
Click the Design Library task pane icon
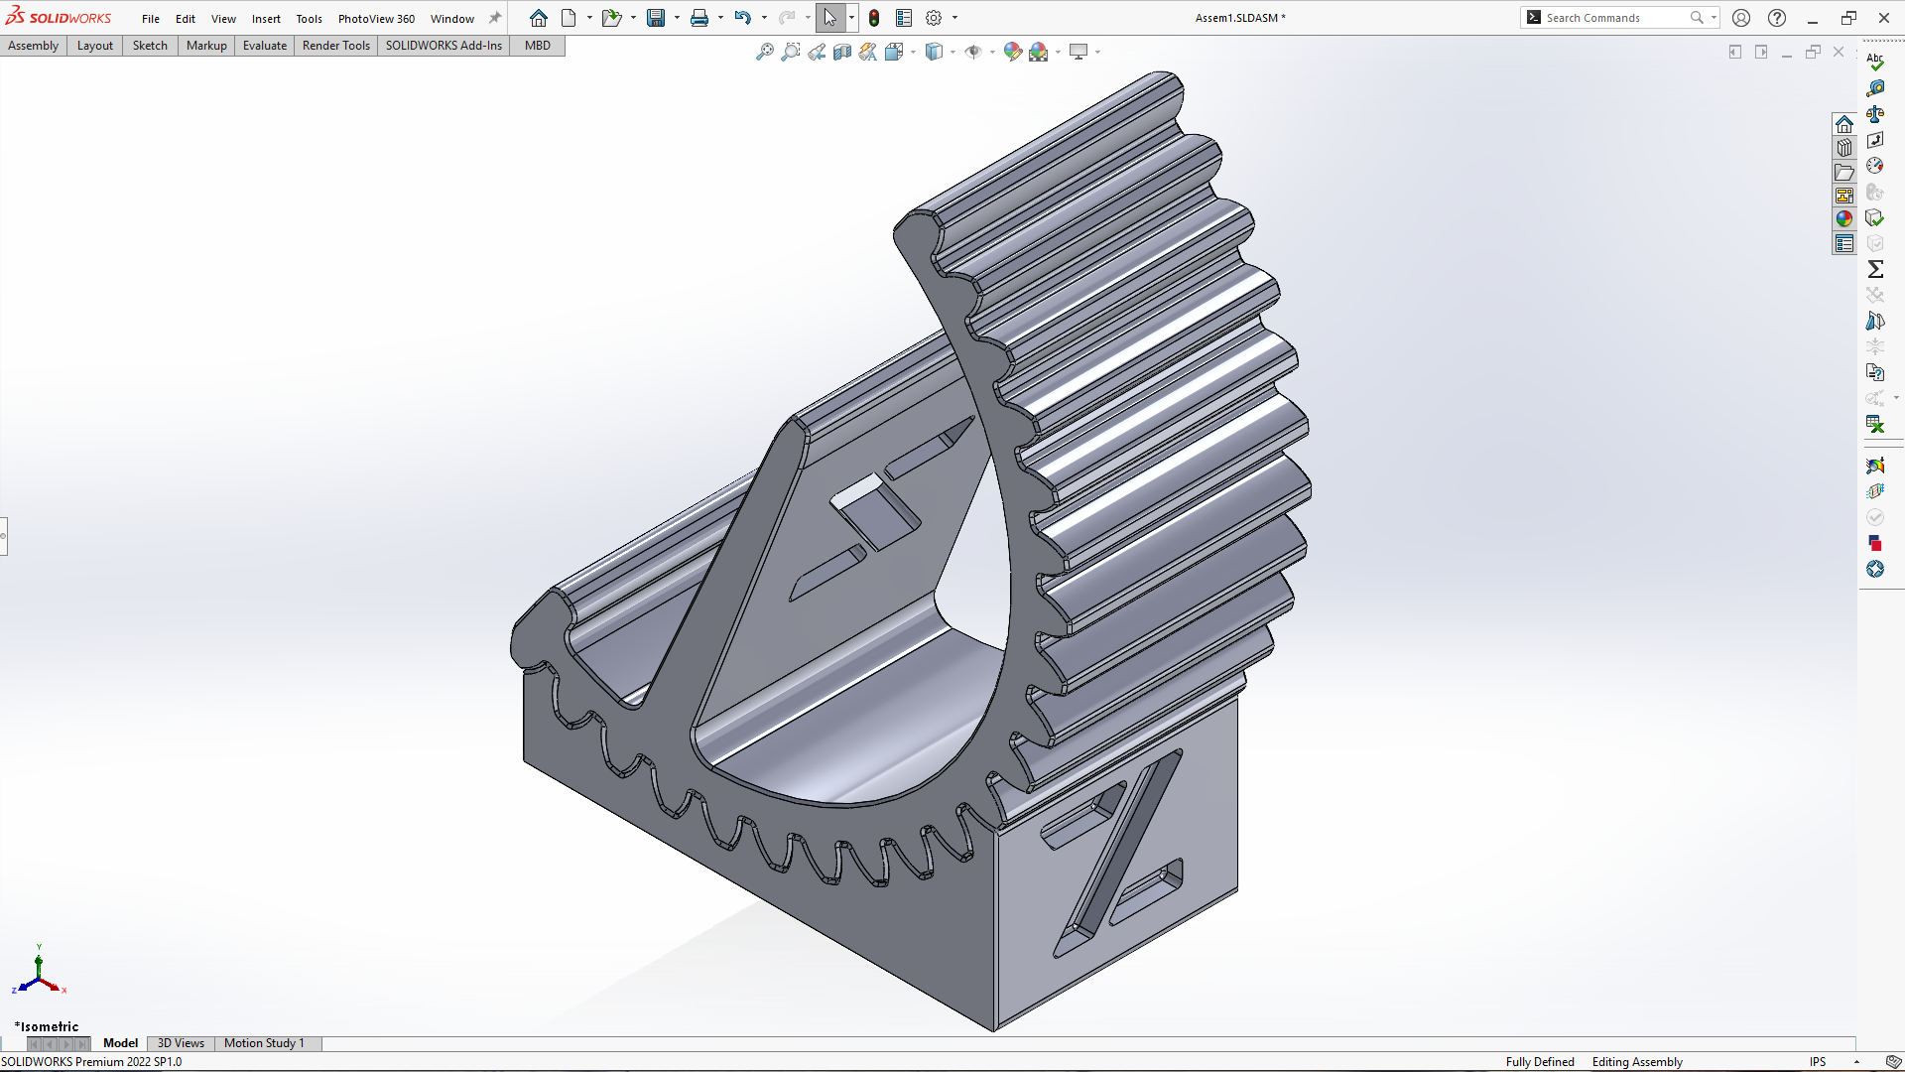coord(1844,148)
